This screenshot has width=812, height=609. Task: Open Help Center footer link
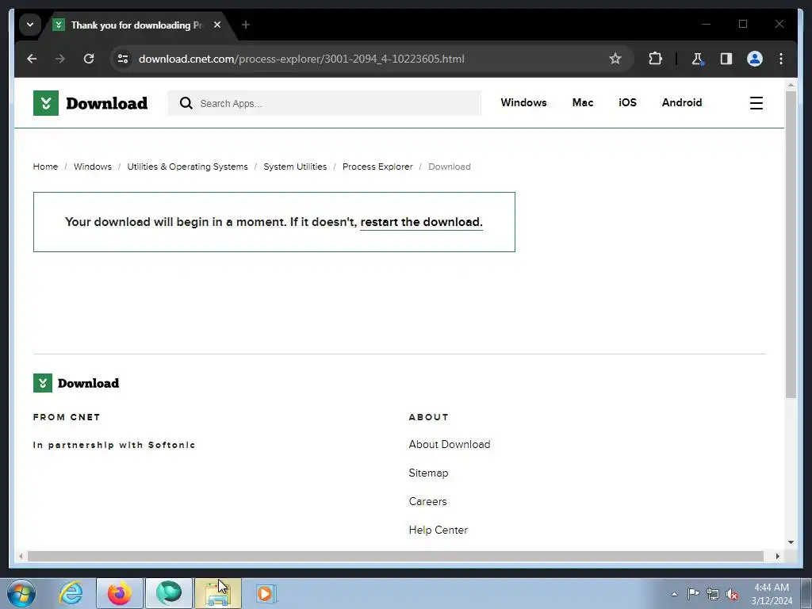438,530
